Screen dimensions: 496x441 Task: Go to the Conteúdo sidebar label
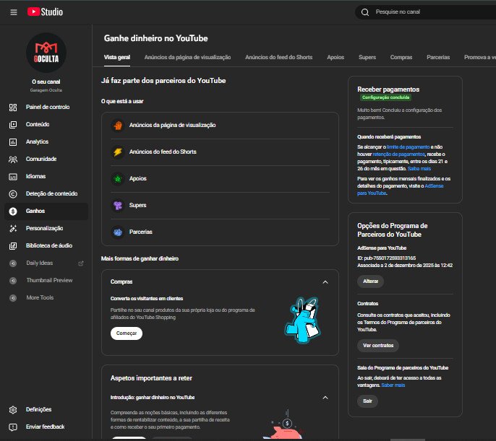38,125
